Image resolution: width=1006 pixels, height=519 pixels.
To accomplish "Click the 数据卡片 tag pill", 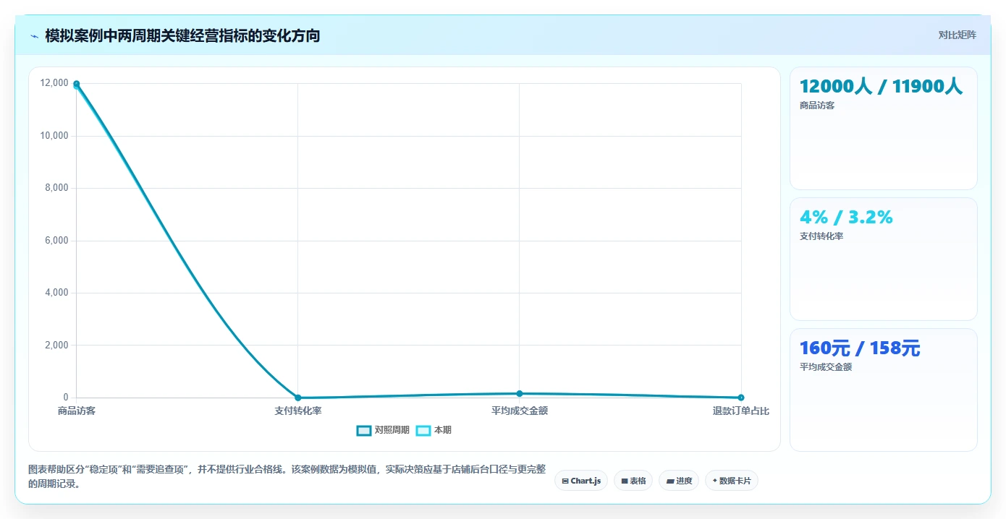I will [732, 481].
